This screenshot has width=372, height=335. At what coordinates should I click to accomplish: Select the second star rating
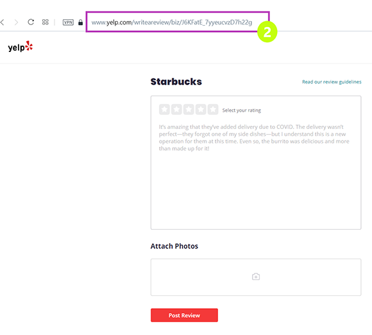pos(176,110)
